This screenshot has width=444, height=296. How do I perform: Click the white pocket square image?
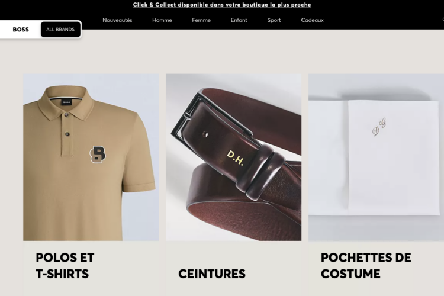point(376,157)
